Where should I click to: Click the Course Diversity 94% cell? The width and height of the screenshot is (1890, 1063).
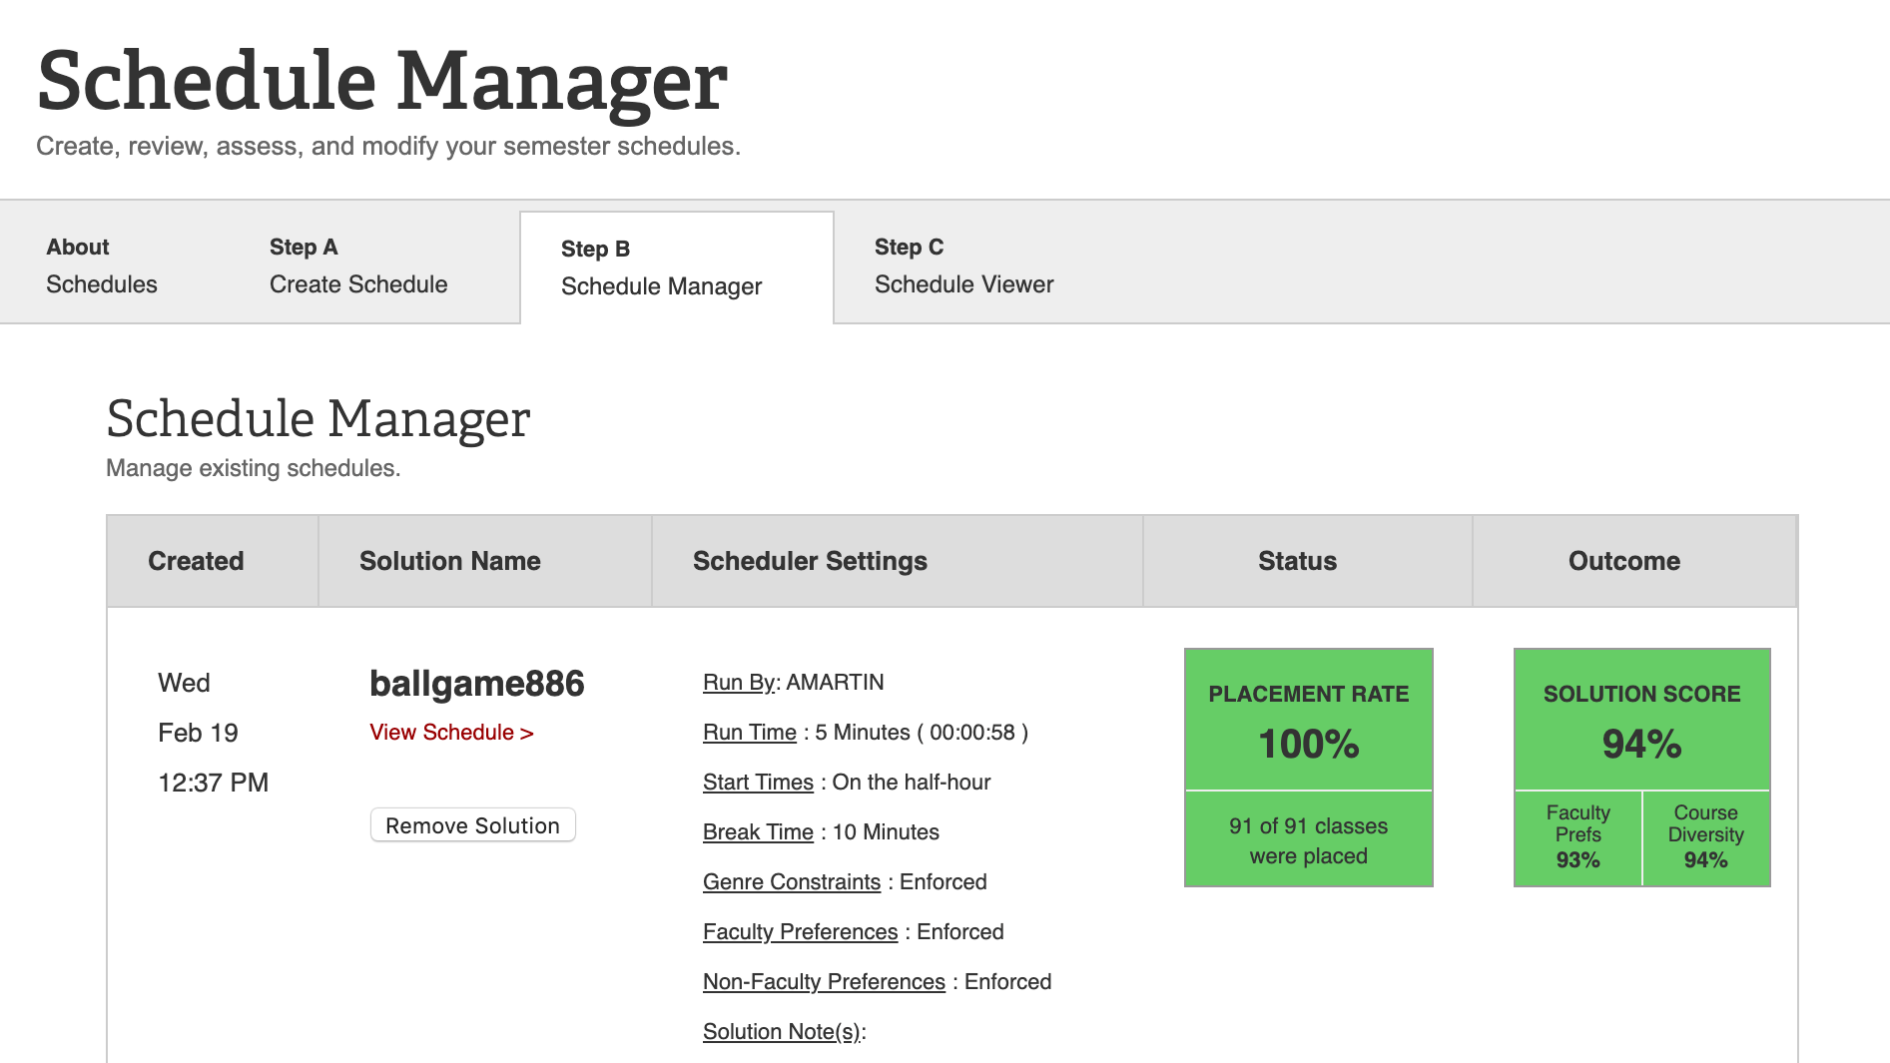coord(1704,837)
